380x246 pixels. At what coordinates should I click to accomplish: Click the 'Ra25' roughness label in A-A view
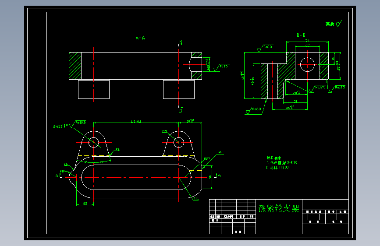224,66
